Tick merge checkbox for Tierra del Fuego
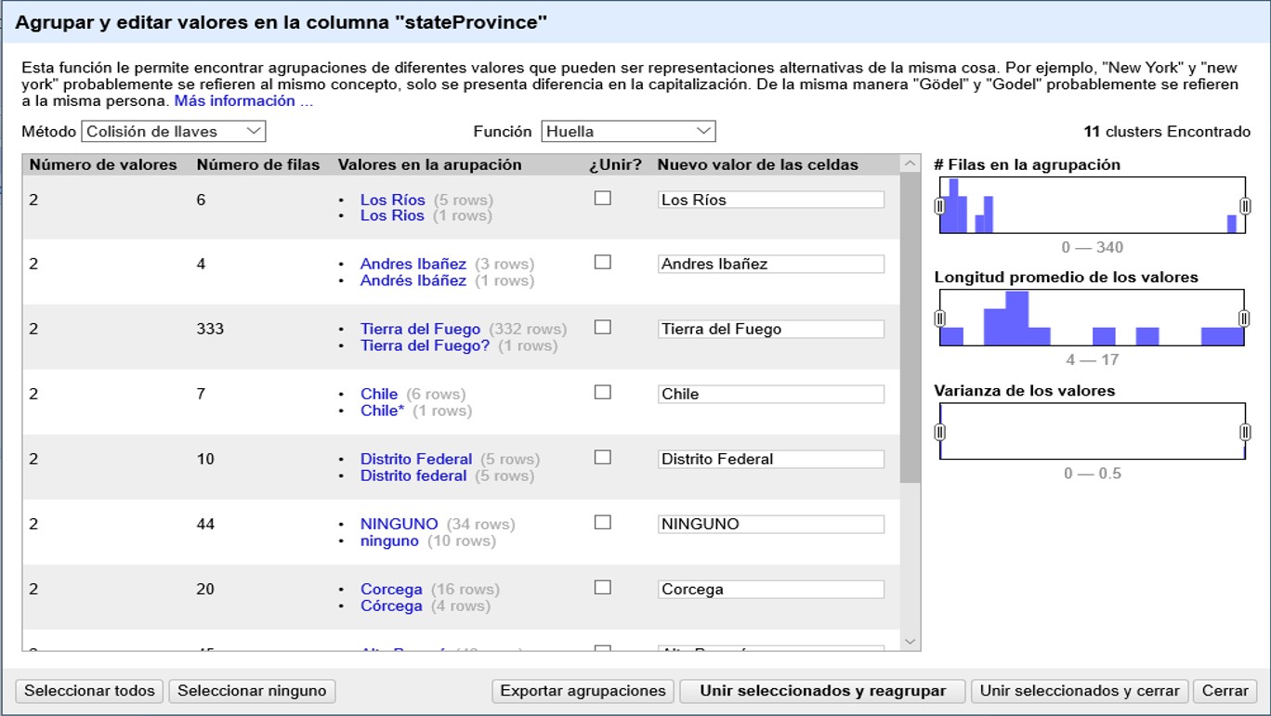 tap(603, 328)
